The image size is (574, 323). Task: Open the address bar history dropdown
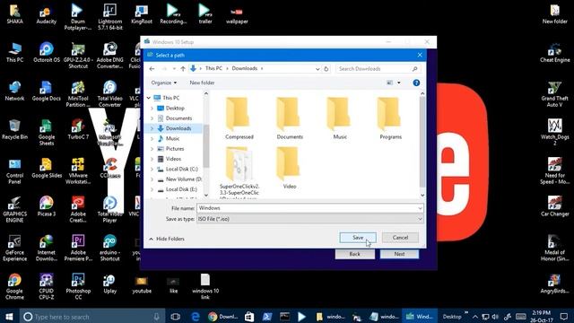(317, 68)
